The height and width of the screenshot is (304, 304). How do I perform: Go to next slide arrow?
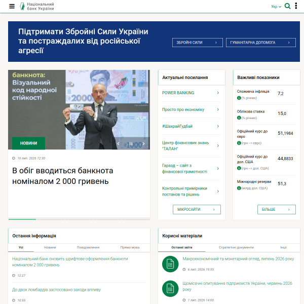pos(143,144)
